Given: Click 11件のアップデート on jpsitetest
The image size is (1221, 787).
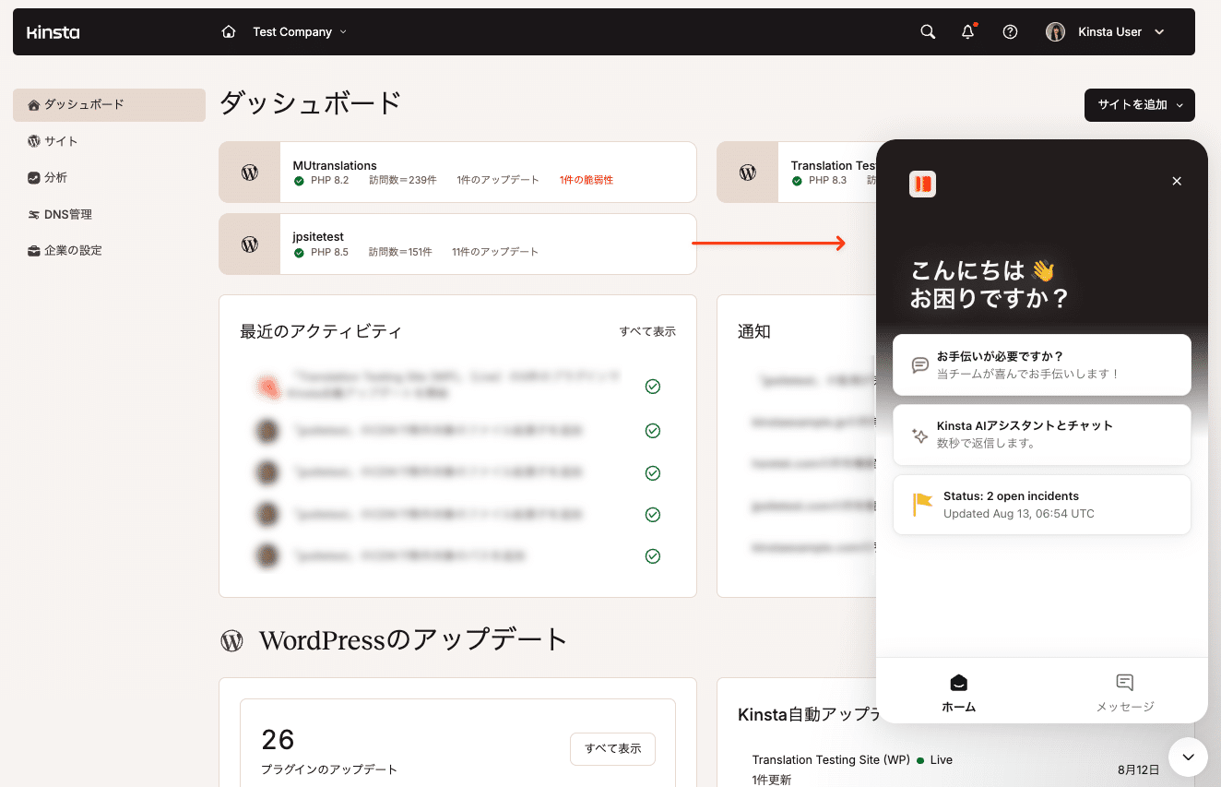Looking at the screenshot, I should point(495,253).
